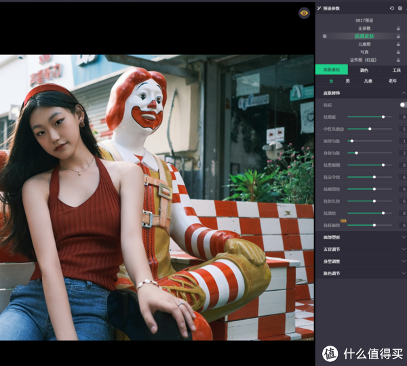The height and width of the screenshot is (366, 407).
Task: Click the lock icon on 质感皮肤 row
Action: 398,37
